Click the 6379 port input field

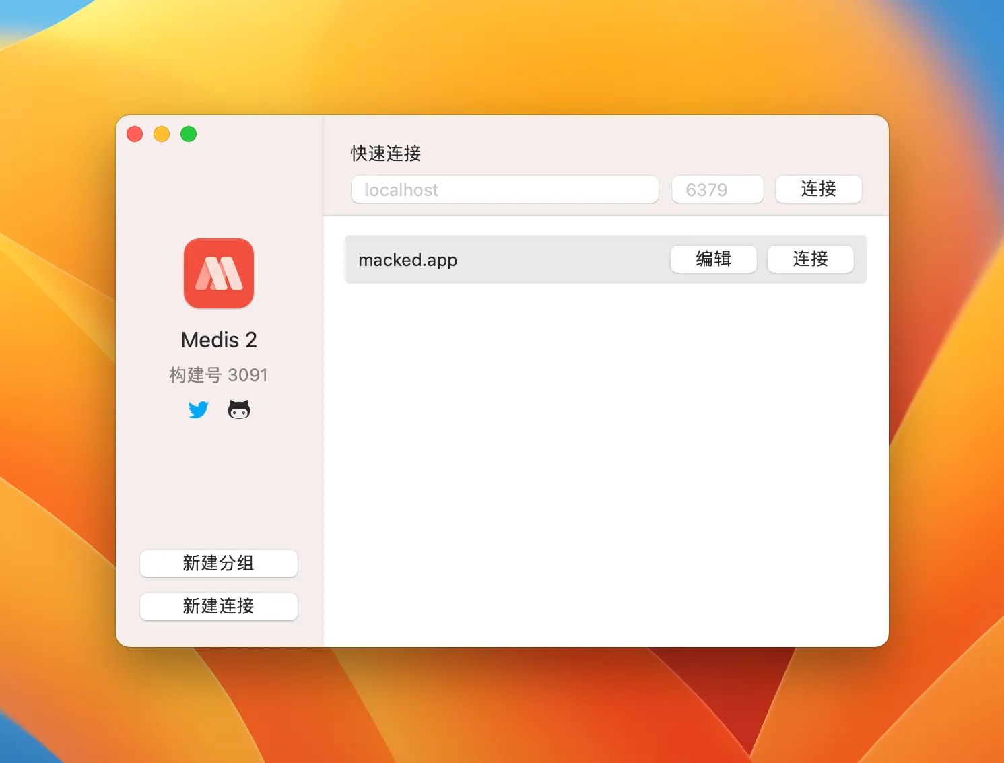pos(718,189)
